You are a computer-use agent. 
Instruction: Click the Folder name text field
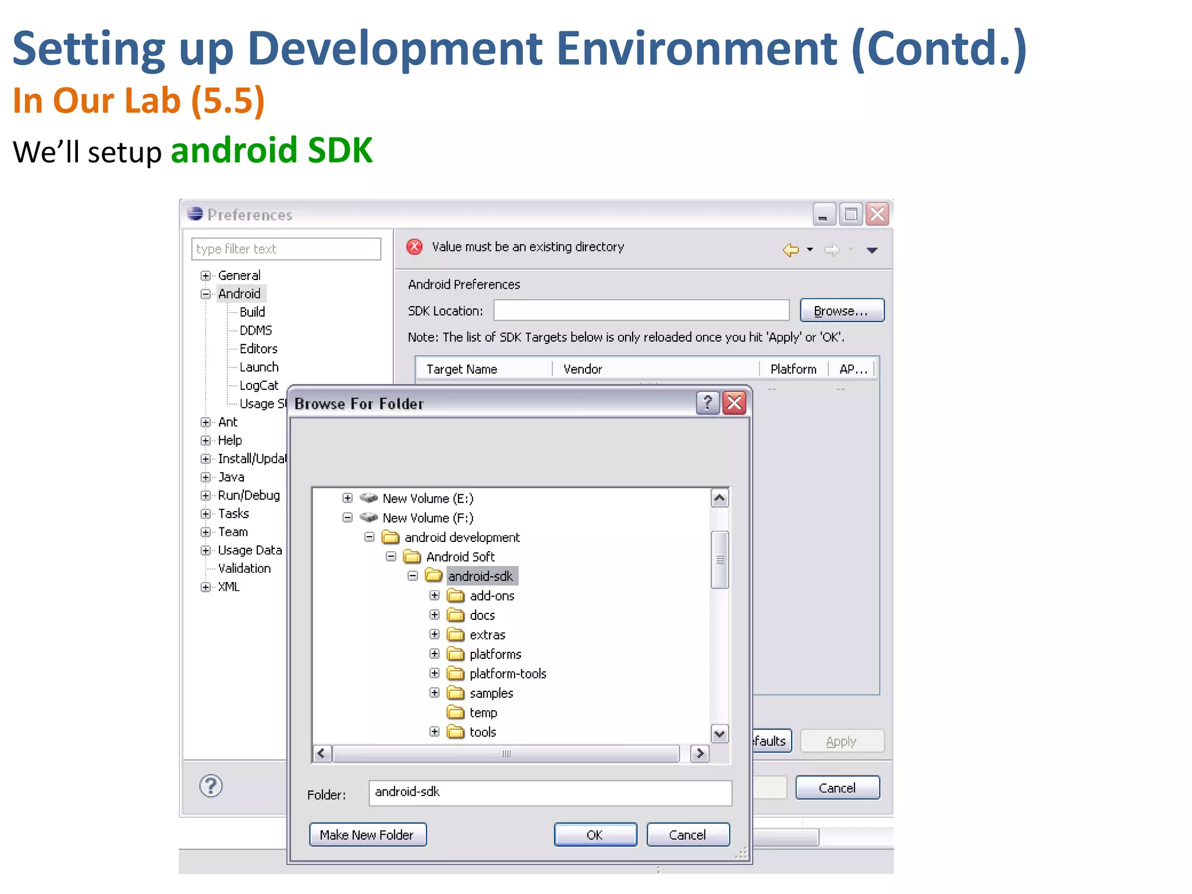coord(550,793)
